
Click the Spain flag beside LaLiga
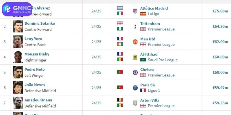(143, 14)
